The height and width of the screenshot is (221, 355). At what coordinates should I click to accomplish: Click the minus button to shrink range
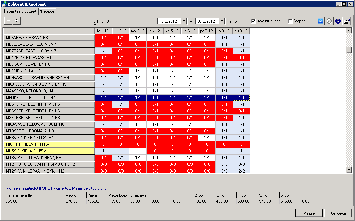click(x=8, y=21)
